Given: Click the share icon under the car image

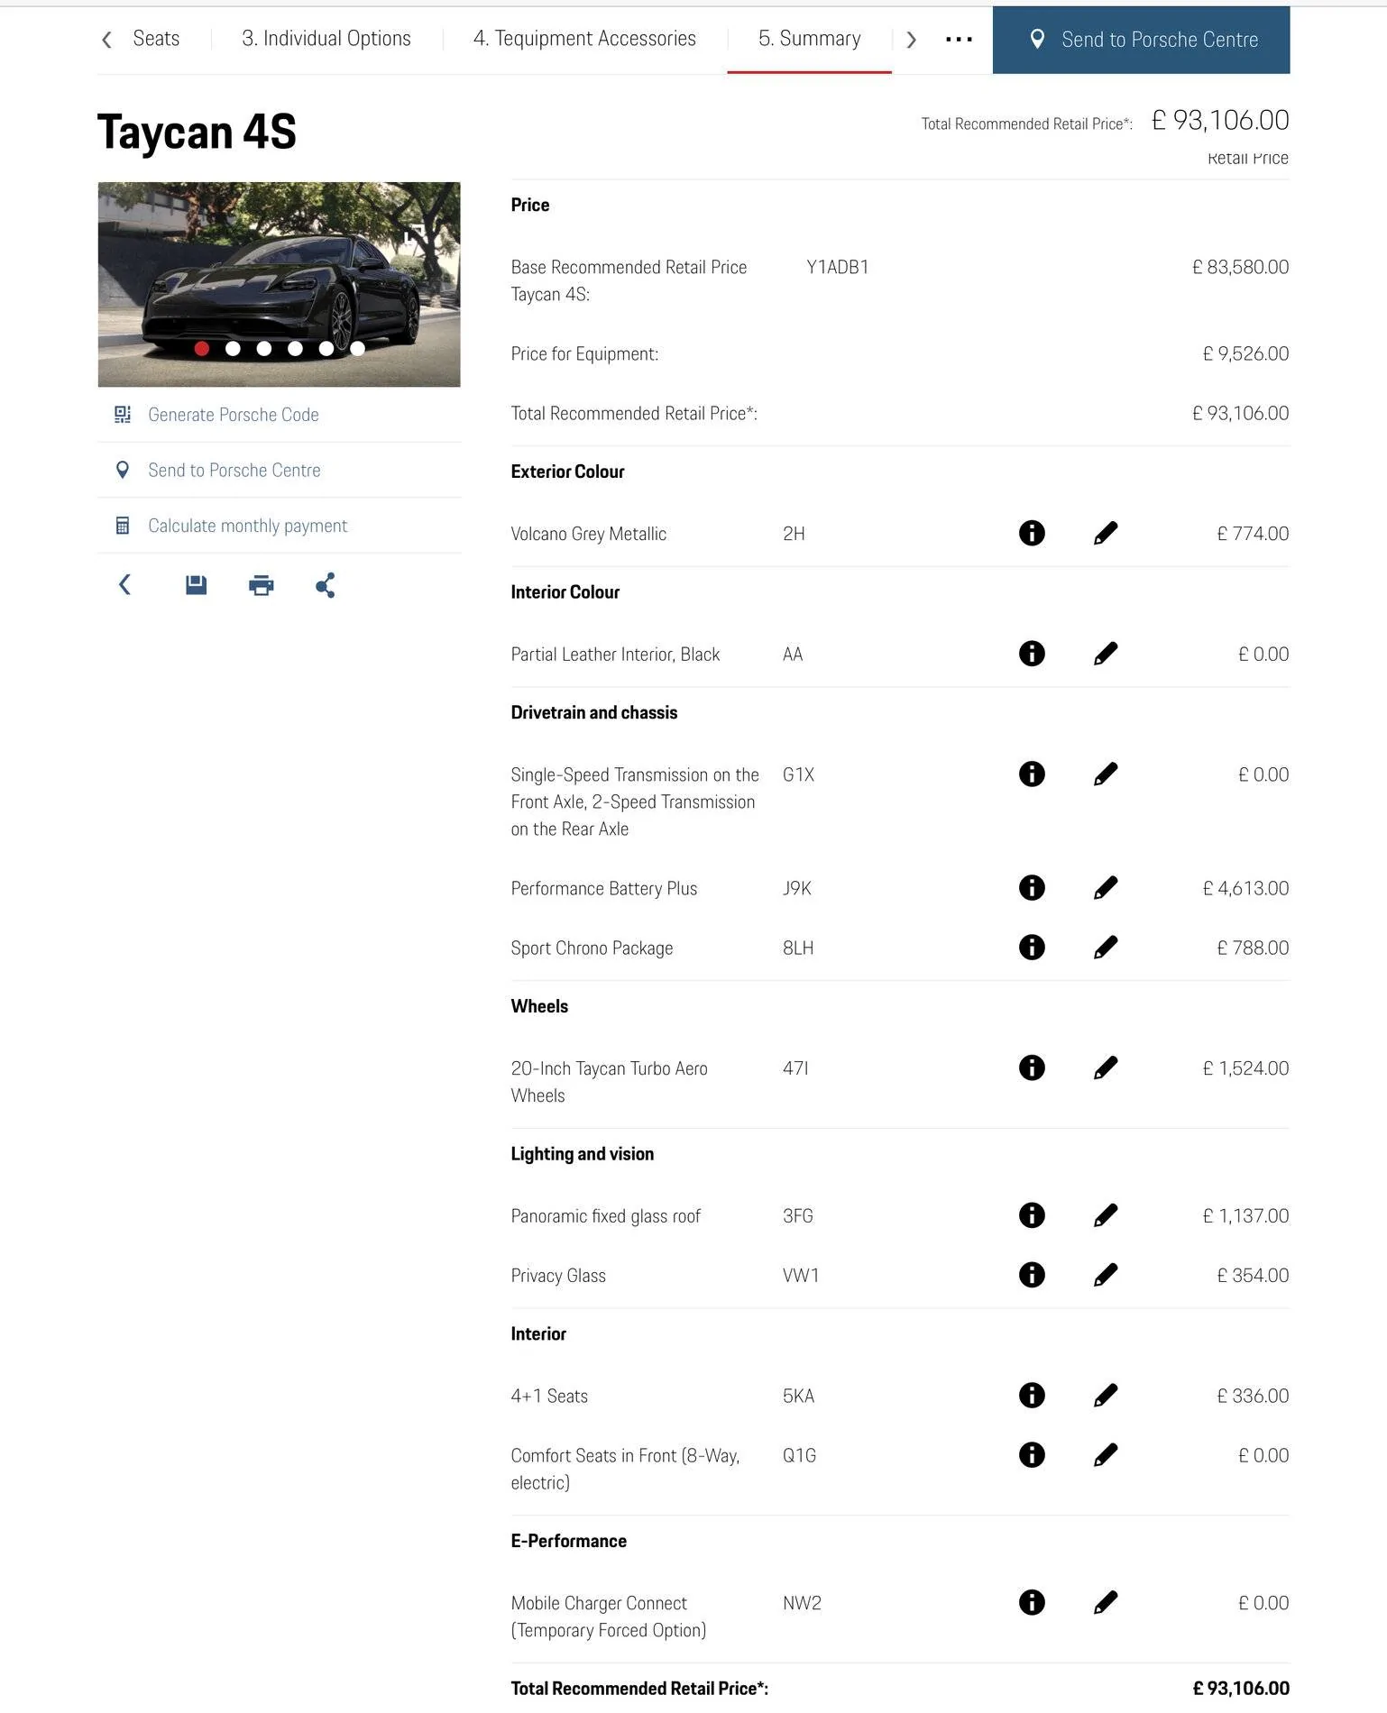Looking at the screenshot, I should (326, 585).
